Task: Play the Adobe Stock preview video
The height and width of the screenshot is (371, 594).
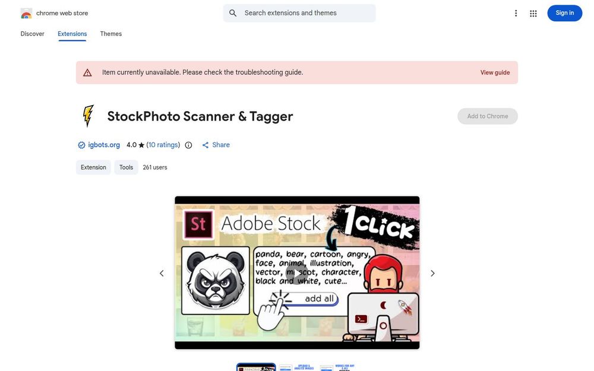Action: point(296,273)
